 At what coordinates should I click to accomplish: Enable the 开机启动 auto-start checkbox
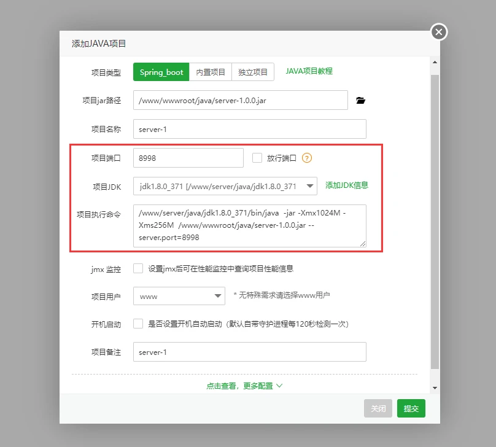tap(138, 324)
